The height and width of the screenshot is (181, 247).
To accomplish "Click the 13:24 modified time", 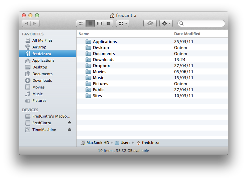I will [180, 60].
